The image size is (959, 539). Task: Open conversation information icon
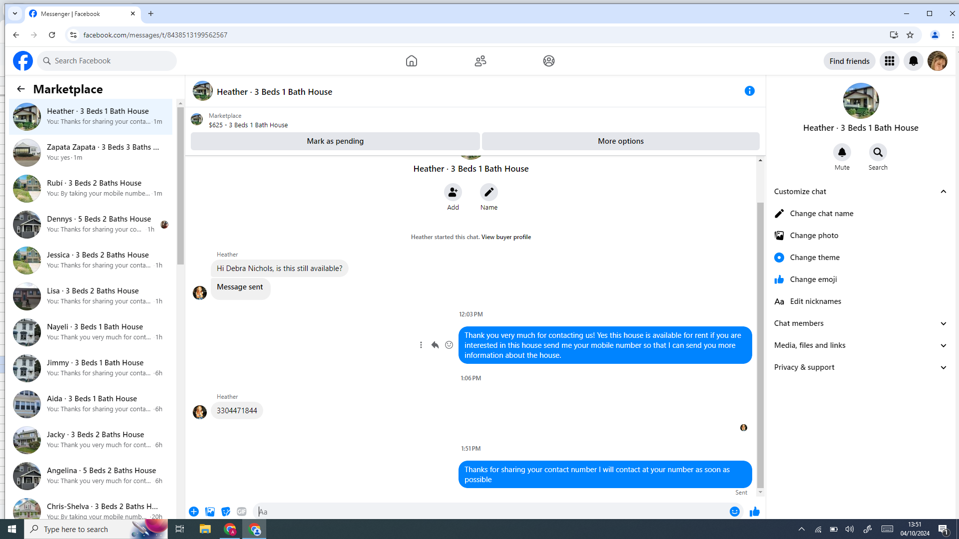click(x=750, y=91)
